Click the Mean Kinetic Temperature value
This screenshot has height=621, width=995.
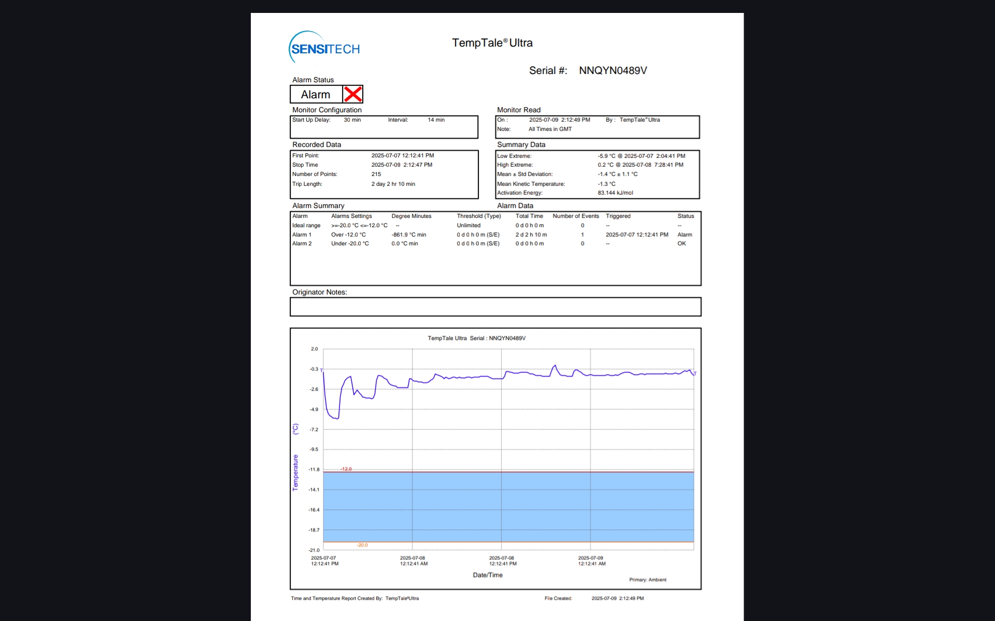click(x=606, y=184)
